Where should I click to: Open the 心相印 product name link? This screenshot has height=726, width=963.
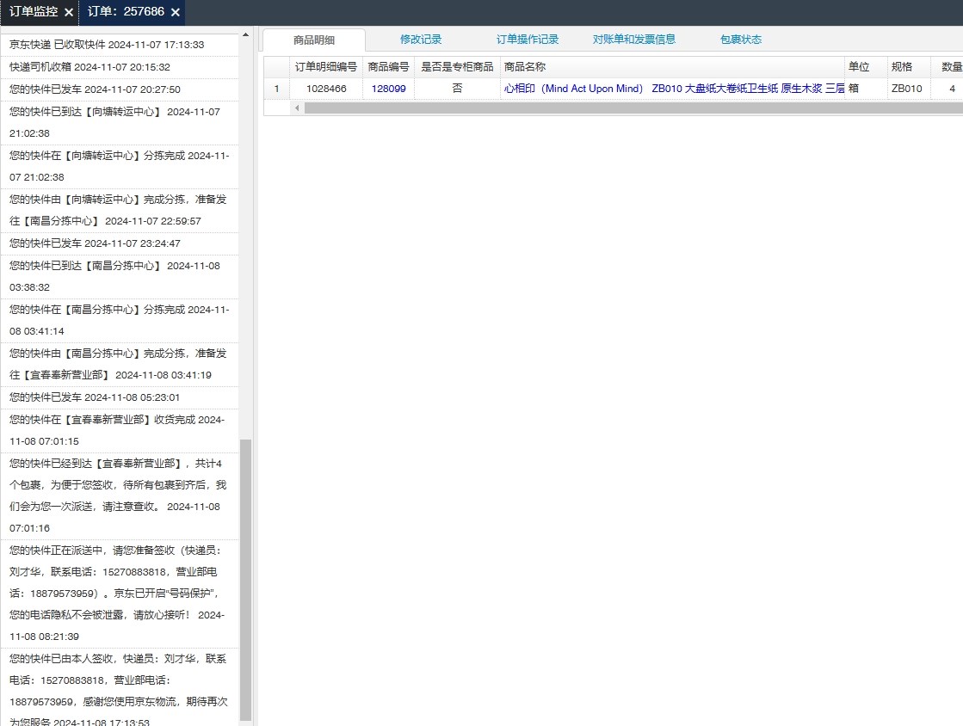point(674,89)
